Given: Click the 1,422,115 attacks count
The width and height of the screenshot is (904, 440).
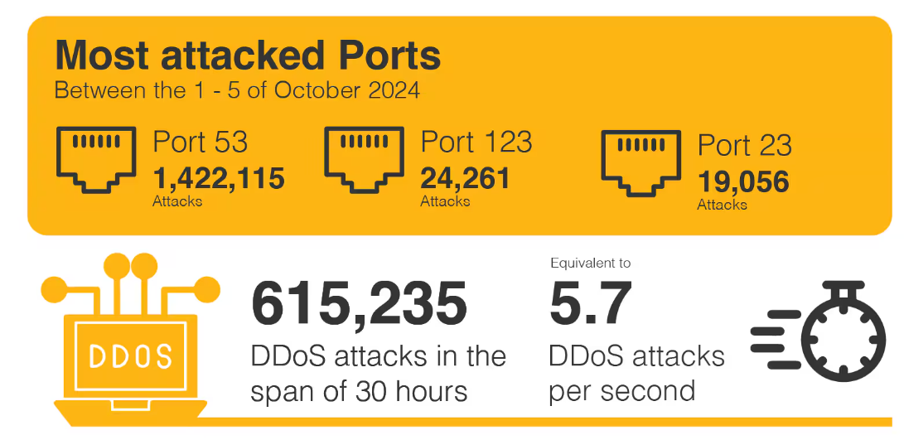Looking at the screenshot, I should (219, 178).
